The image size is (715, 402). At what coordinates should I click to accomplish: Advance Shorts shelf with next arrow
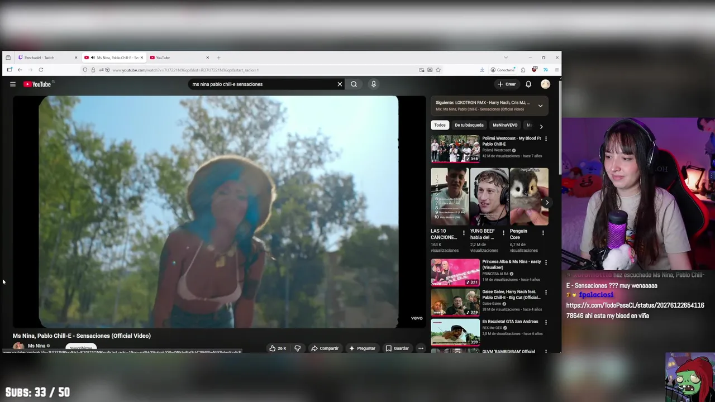tap(547, 203)
